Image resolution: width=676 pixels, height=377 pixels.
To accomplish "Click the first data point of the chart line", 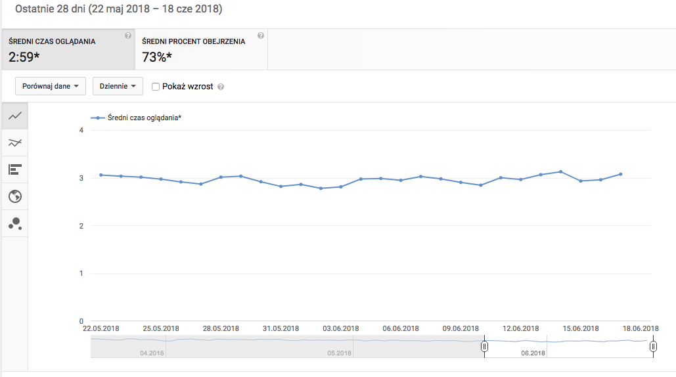I will 101,175.
